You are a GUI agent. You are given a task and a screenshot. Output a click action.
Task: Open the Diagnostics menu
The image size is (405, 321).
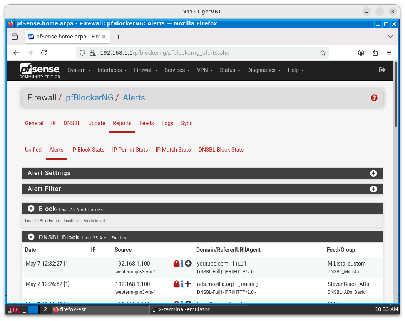click(264, 70)
